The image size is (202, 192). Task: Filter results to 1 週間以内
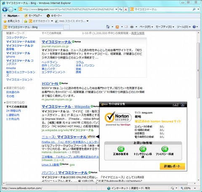pos(13,115)
